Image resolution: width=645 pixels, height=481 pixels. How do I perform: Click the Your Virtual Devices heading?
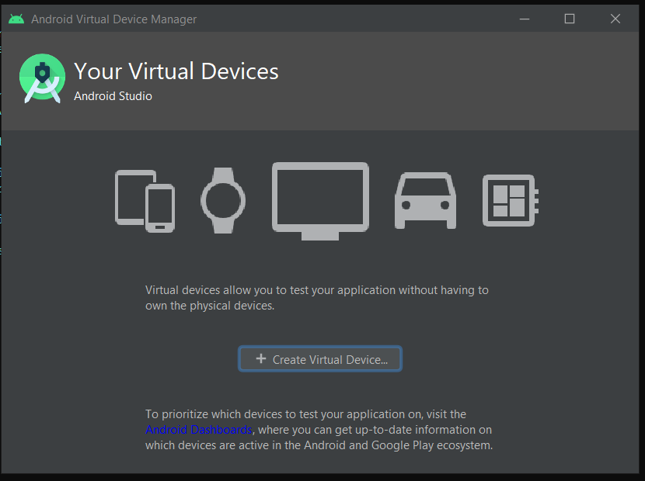[176, 71]
